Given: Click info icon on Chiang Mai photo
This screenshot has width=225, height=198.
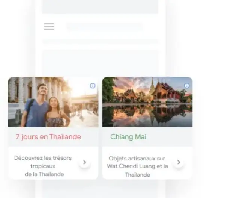Looking at the screenshot, I should pos(186,86).
